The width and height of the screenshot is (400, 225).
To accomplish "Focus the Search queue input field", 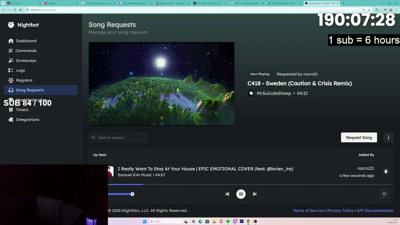I will click(118, 137).
